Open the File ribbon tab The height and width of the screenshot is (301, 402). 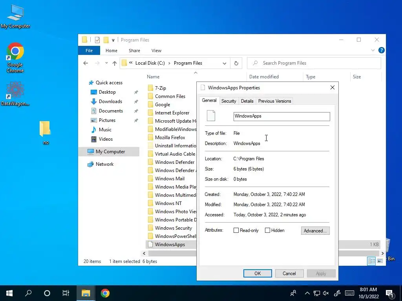[x=89, y=51]
